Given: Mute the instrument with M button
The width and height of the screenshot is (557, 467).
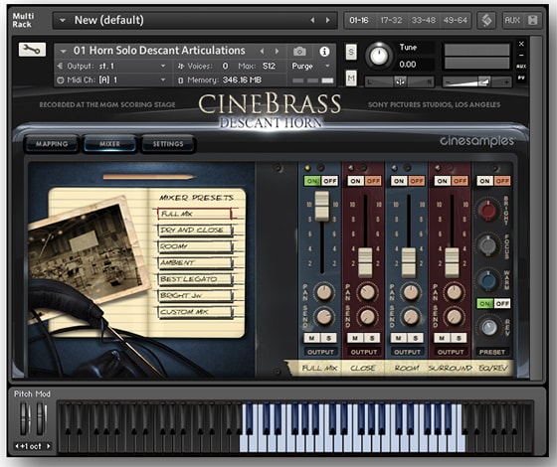Looking at the screenshot, I should [x=351, y=78].
